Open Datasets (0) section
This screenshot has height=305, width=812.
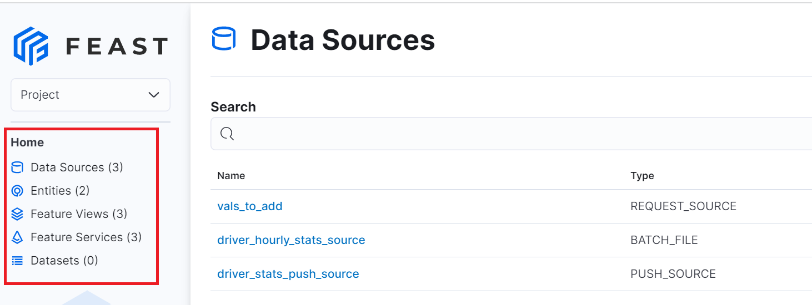click(64, 261)
